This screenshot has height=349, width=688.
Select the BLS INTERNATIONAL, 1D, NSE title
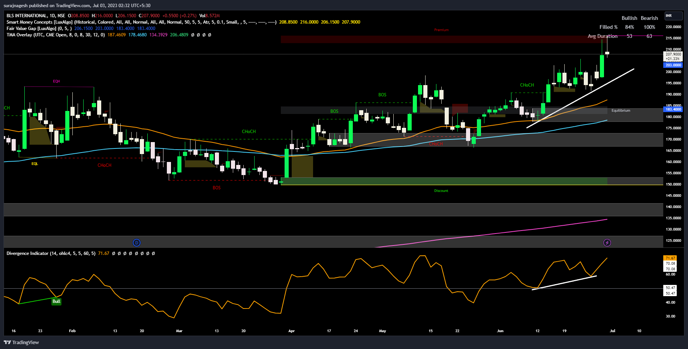point(36,16)
